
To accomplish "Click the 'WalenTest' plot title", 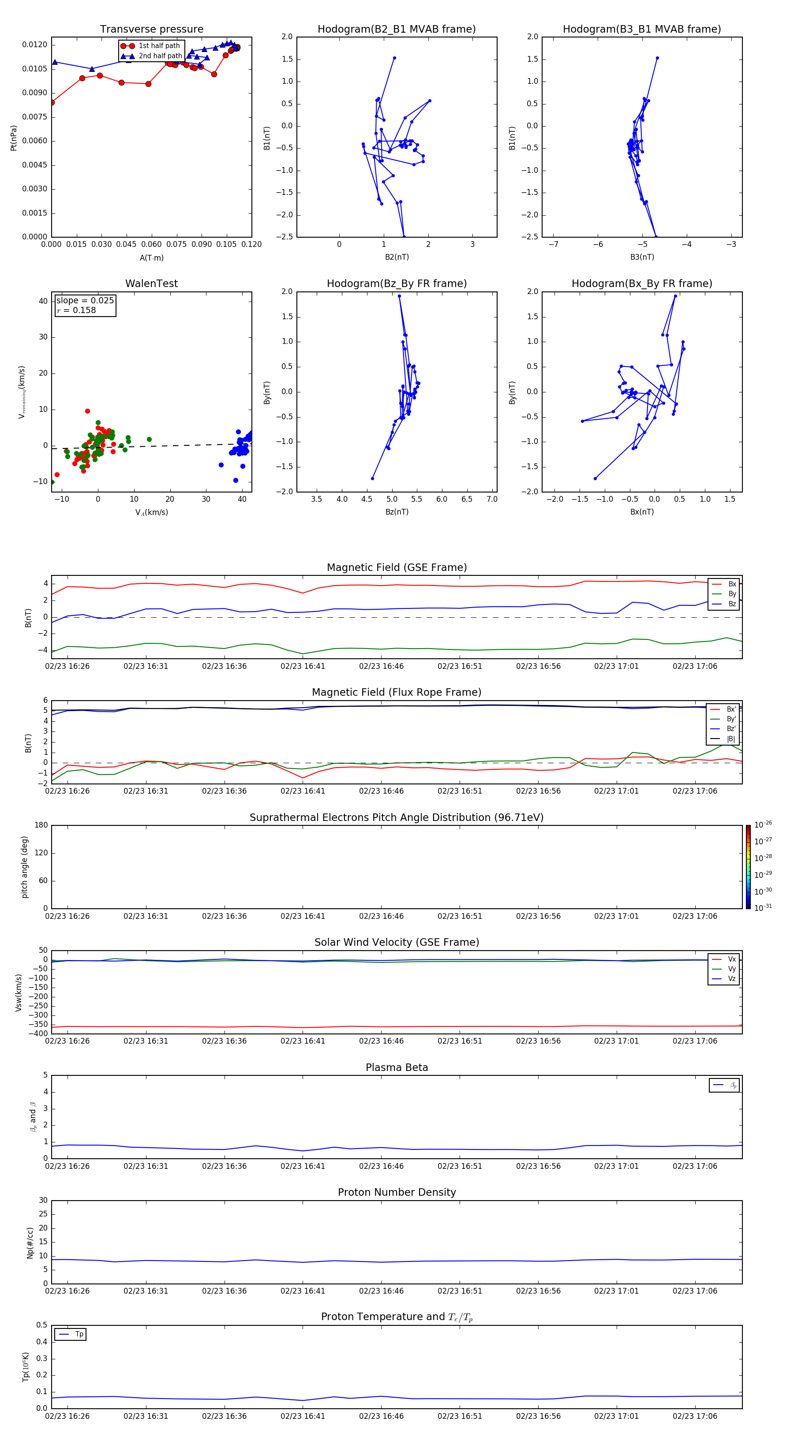I will tap(151, 284).
